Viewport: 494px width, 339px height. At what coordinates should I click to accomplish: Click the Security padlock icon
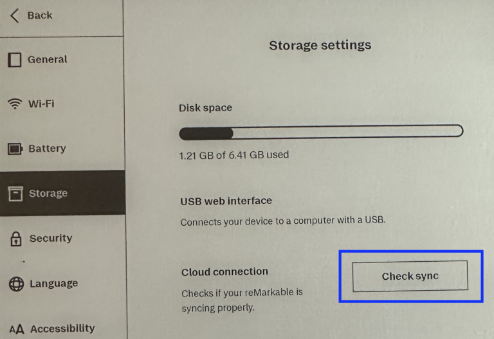coord(15,239)
